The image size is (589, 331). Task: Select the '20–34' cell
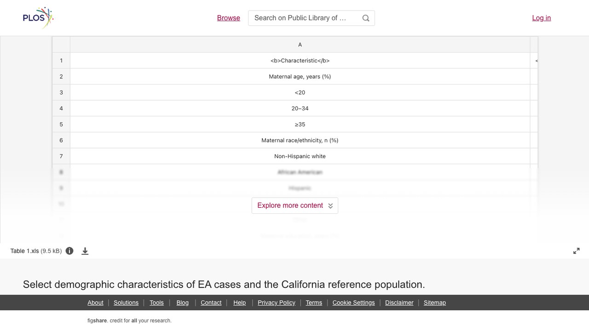click(300, 108)
